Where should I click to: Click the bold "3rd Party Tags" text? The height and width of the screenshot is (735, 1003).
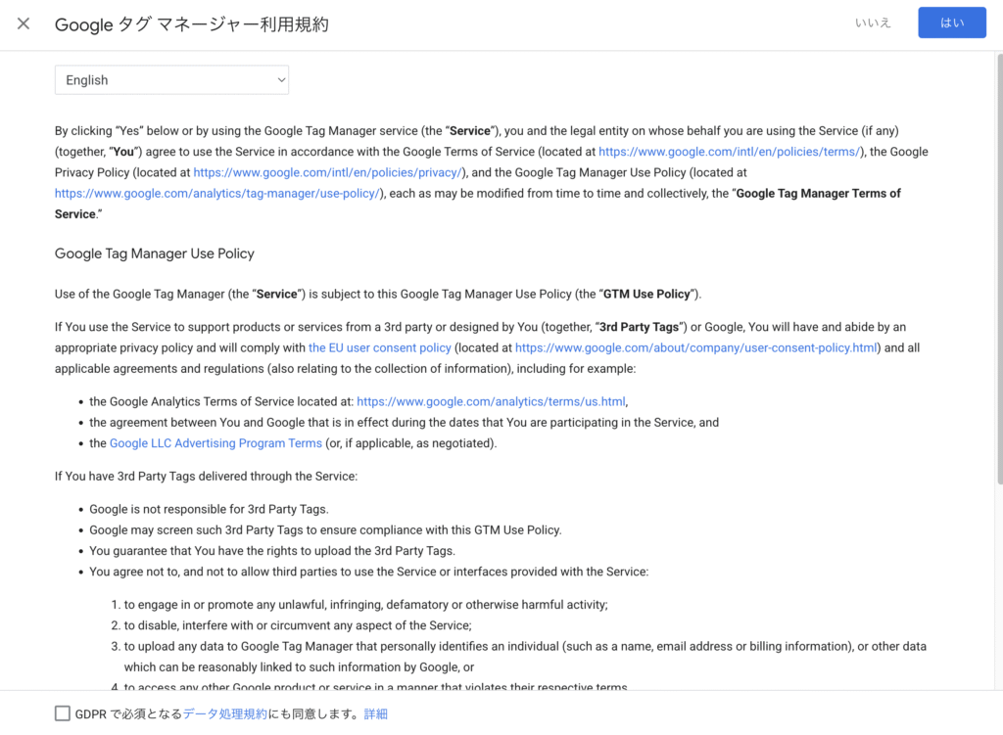(x=639, y=327)
